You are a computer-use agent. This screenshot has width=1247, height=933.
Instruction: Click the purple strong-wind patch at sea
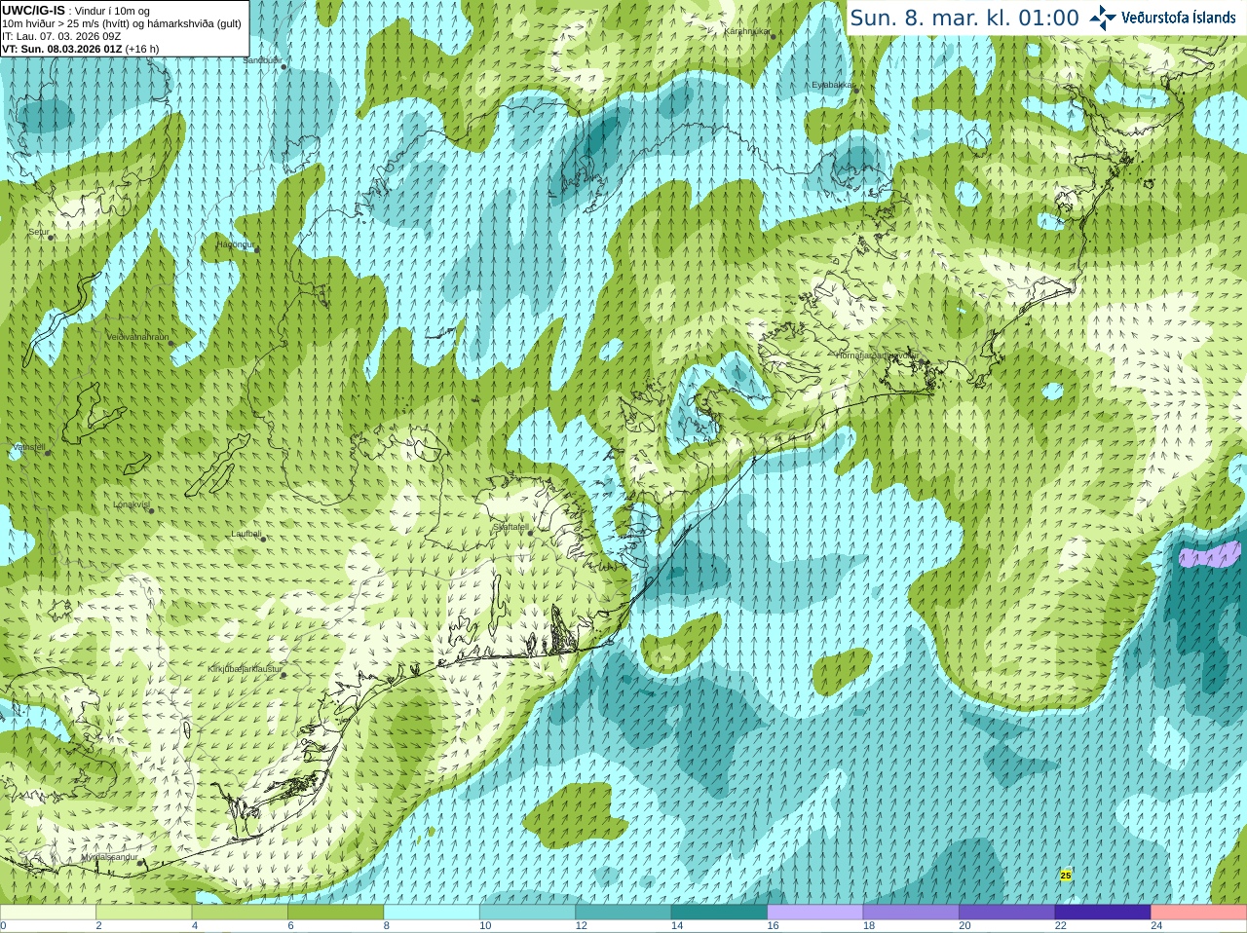coord(1209,556)
